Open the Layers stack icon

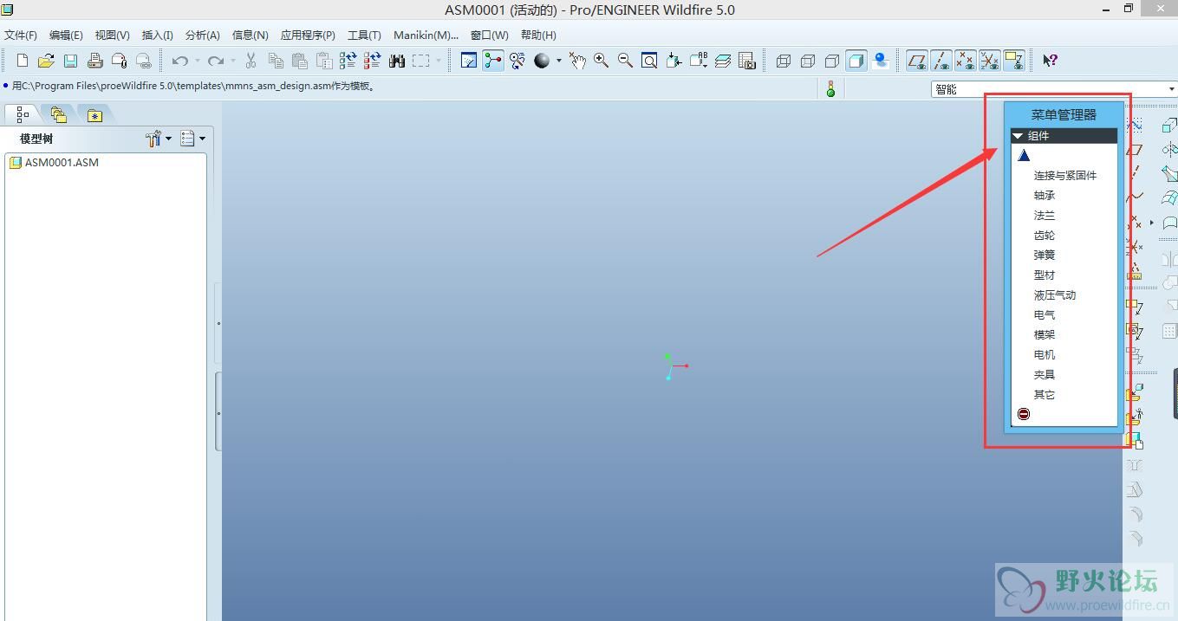point(722,61)
